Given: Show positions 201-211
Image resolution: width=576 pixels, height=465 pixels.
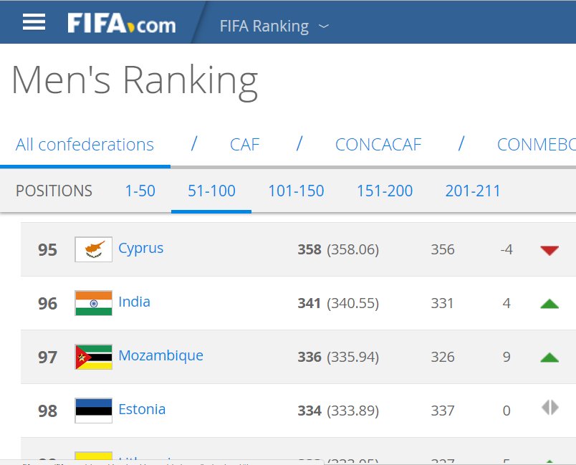Looking at the screenshot, I should [473, 191].
